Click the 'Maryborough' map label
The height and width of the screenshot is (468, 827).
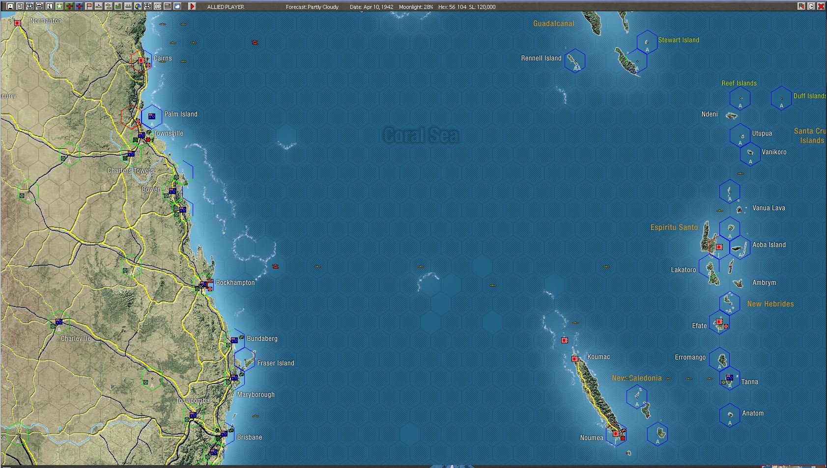pyautogui.click(x=256, y=394)
